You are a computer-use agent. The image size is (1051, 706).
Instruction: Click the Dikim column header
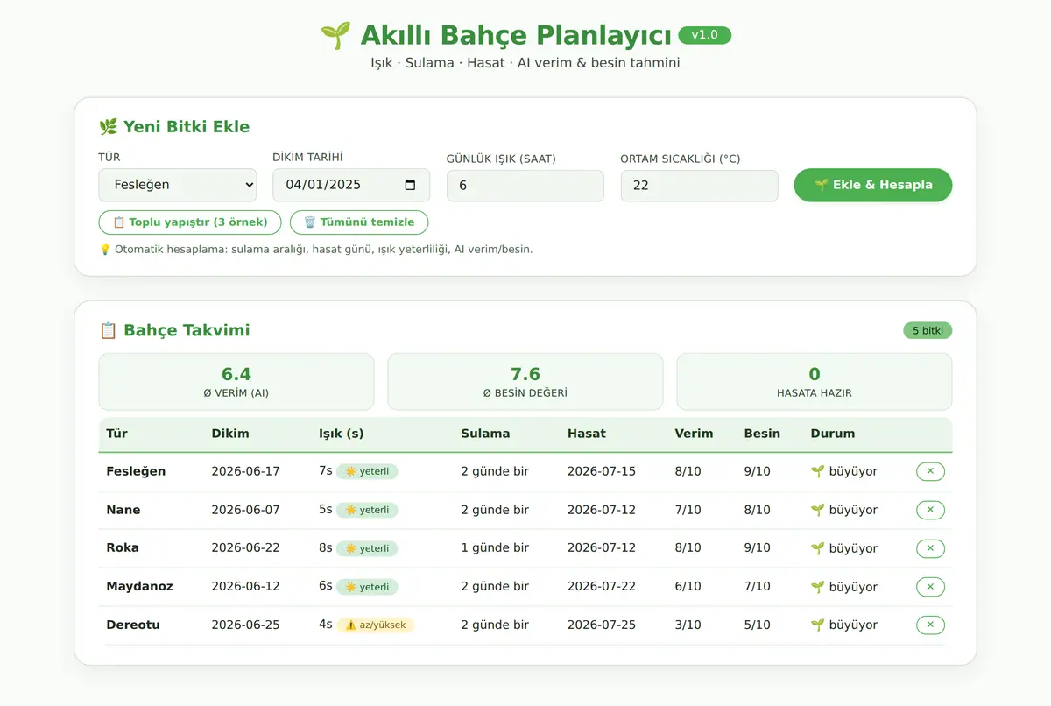[x=230, y=434]
